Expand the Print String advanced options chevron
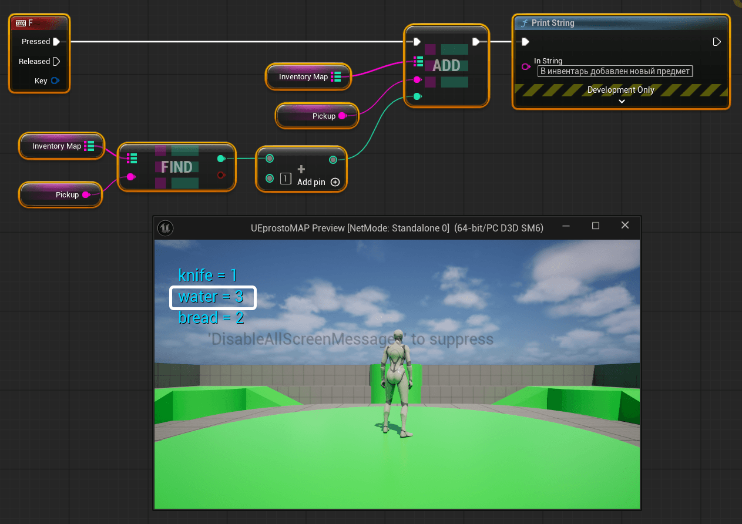Viewport: 742px width, 524px height. coord(622,101)
